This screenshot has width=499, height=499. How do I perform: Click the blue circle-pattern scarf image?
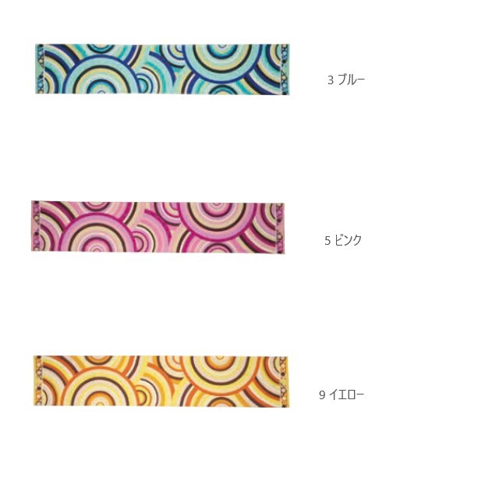[x=162, y=69]
